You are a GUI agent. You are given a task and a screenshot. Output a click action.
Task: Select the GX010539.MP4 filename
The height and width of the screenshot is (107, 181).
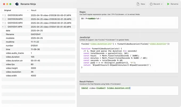tap(15, 19)
